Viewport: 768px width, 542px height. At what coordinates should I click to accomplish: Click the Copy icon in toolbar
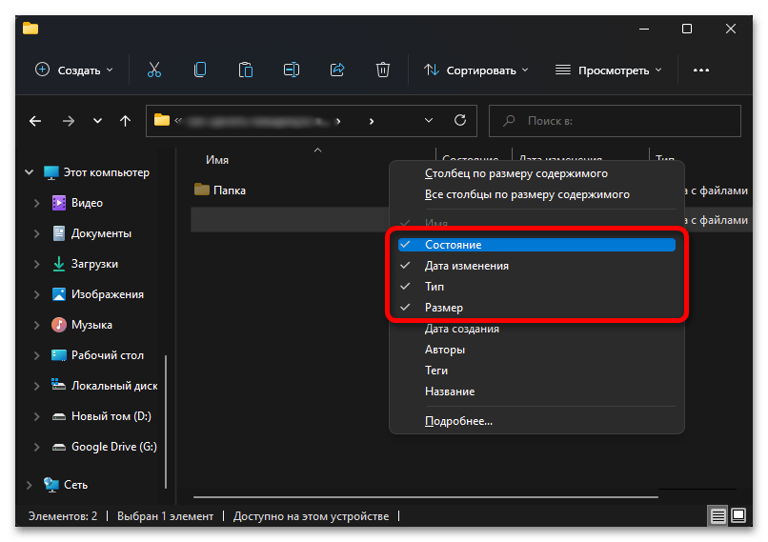pos(200,70)
